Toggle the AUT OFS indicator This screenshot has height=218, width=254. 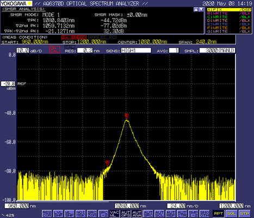click(x=126, y=214)
